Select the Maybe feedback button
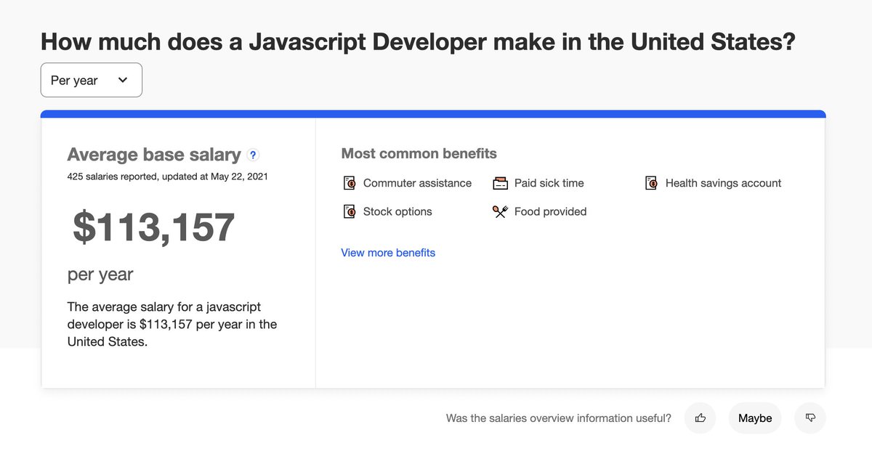Screen dimensions: 872x475 [755, 418]
